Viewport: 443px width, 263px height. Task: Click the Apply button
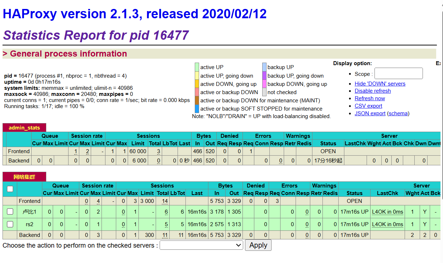pyautogui.click(x=258, y=245)
